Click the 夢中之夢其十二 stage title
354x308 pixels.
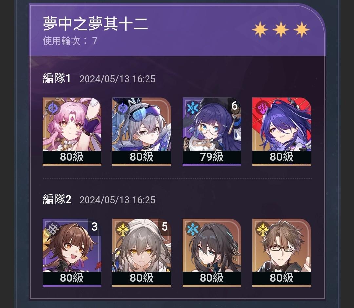[x=95, y=24]
